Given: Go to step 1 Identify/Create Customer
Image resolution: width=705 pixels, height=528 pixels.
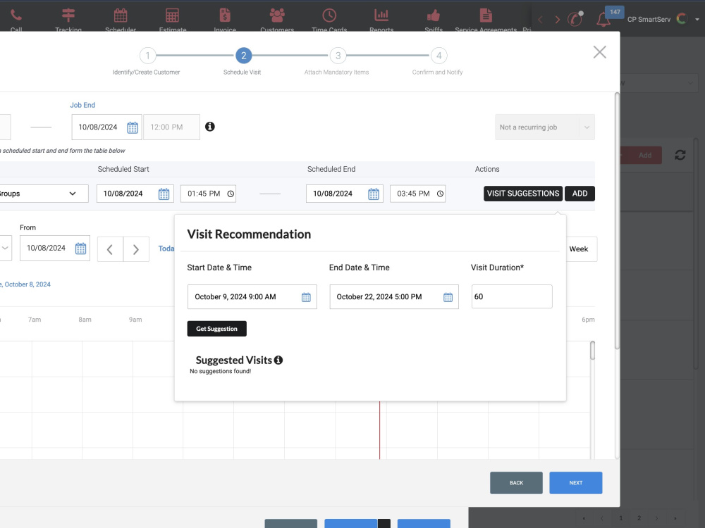Looking at the screenshot, I should [x=147, y=56].
